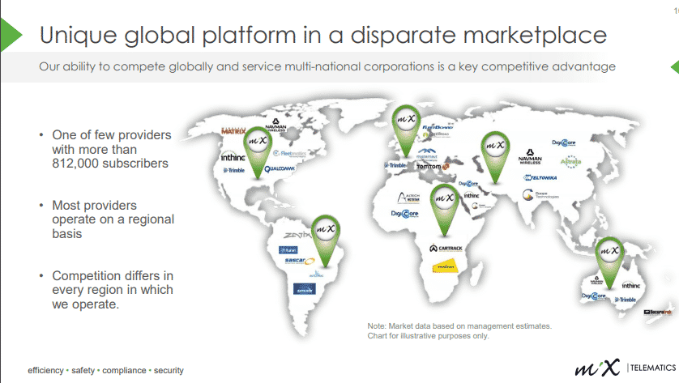Click the word 'security' in the footer
Image resolution: width=679 pixels, height=383 pixels.
(x=169, y=371)
